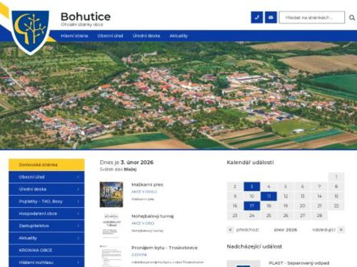The image size is (357, 267).
Task: Open the Maškarní ples article title
Action: (x=147, y=184)
